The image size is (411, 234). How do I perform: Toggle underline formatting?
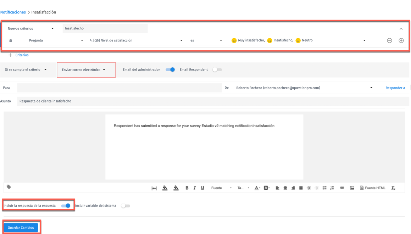(202, 188)
